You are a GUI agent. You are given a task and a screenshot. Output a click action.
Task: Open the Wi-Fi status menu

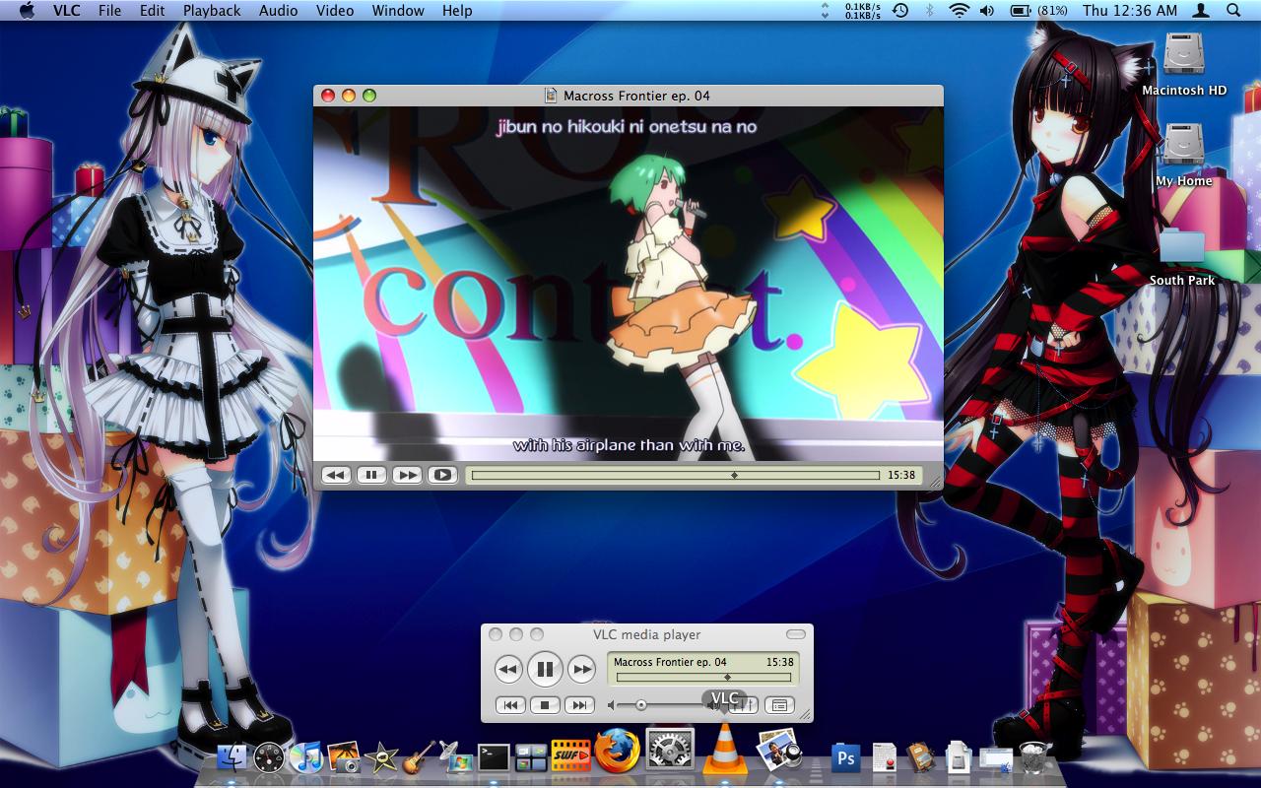[x=959, y=11]
